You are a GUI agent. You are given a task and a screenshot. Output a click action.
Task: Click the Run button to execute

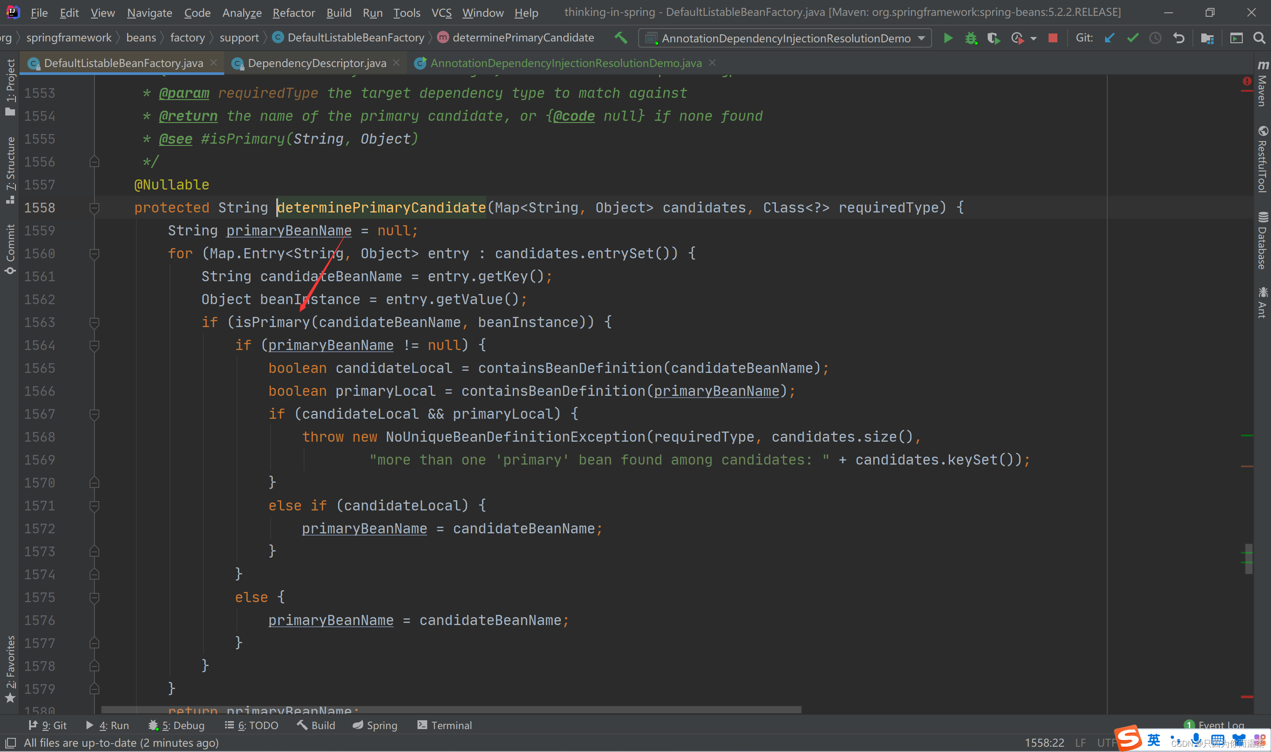[x=948, y=37]
